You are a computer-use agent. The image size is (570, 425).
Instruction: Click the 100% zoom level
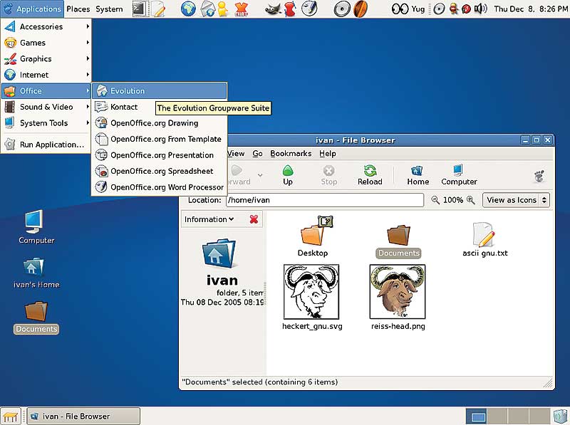pyautogui.click(x=453, y=200)
